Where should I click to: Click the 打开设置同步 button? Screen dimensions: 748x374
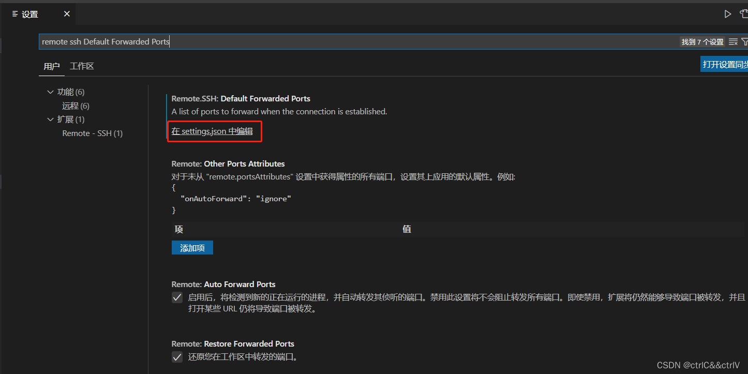724,64
